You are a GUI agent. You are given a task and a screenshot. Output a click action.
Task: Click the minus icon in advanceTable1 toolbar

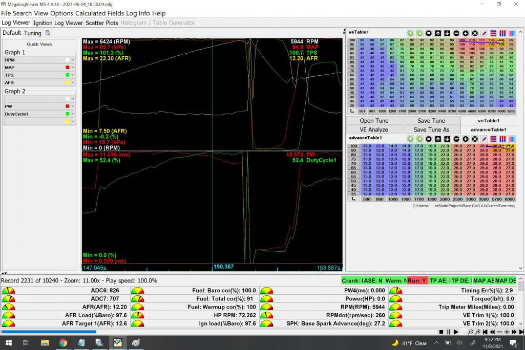tap(456, 139)
